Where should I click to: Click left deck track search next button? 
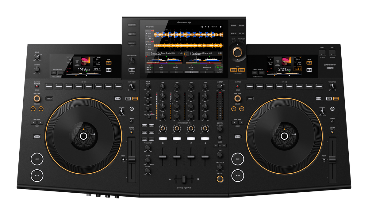coord(61,73)
